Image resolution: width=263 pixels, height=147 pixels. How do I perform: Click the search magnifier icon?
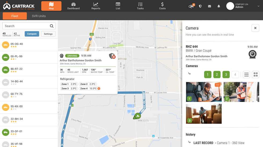[x=52, y=26]
